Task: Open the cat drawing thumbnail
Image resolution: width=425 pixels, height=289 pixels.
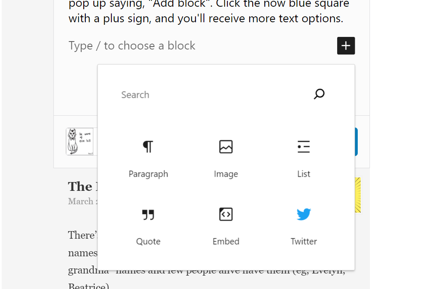Action: click(x=80, y=142)
